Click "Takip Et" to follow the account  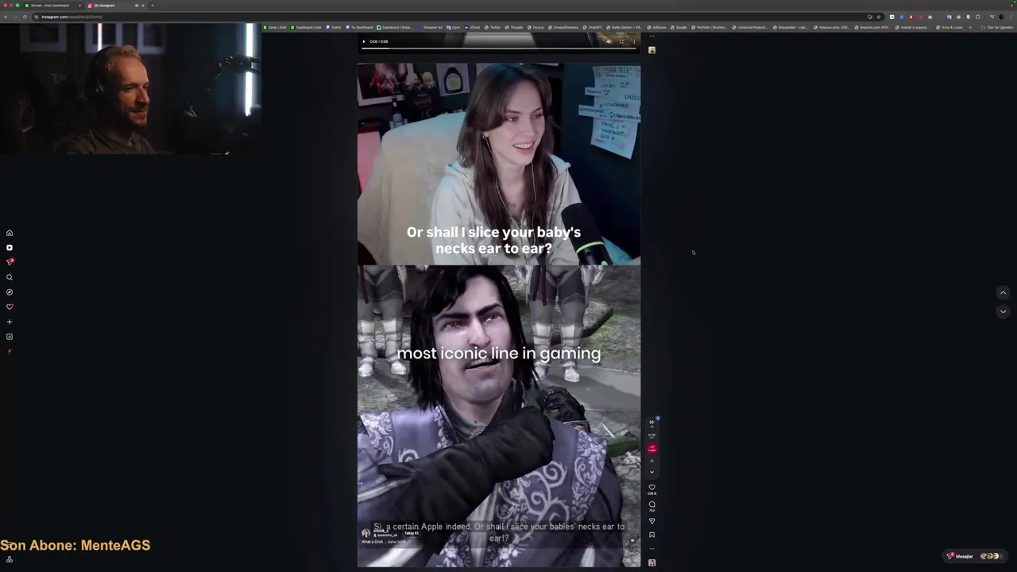tap(411, 533)
